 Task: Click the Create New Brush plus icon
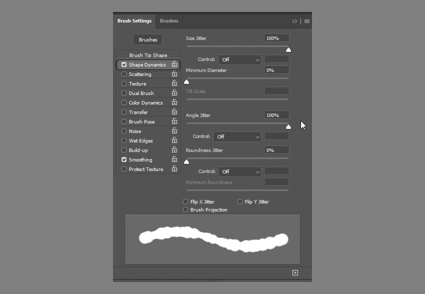click(295, 272)
